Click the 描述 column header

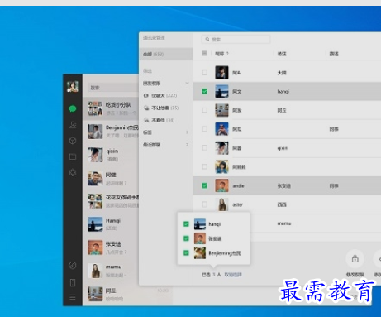(x=334, y=54)
